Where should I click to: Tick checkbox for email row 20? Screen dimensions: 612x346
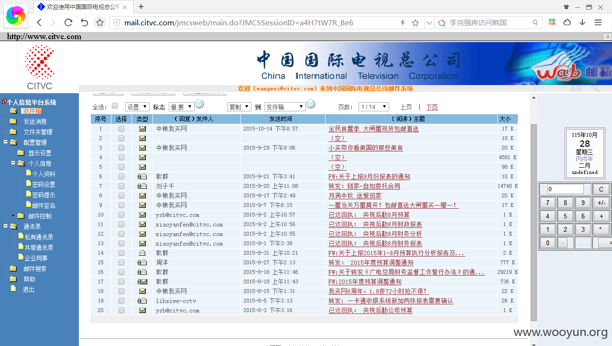click(121, 311)
